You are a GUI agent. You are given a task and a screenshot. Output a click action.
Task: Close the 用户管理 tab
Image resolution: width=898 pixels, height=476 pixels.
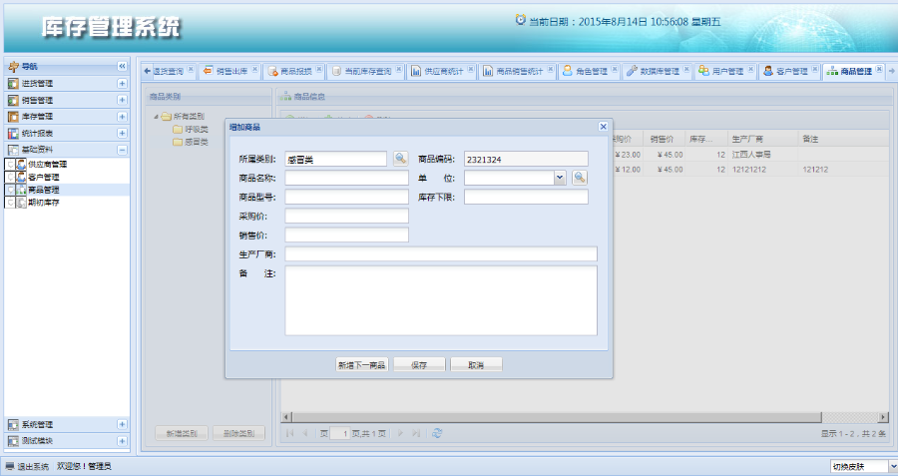pyautogui.click(x=750, y=69)
